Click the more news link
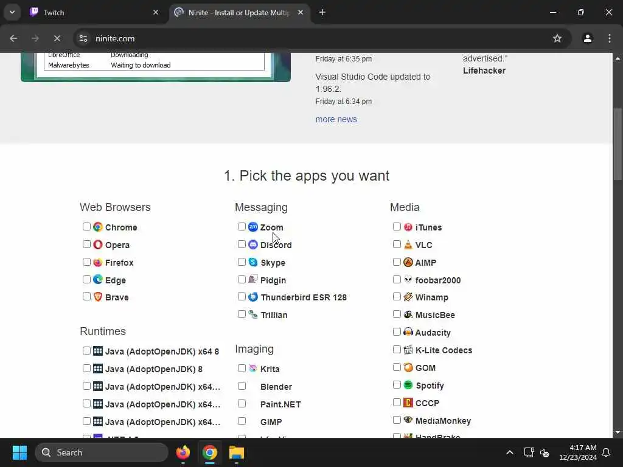This screenshot has width=623, height=467. 336,119
